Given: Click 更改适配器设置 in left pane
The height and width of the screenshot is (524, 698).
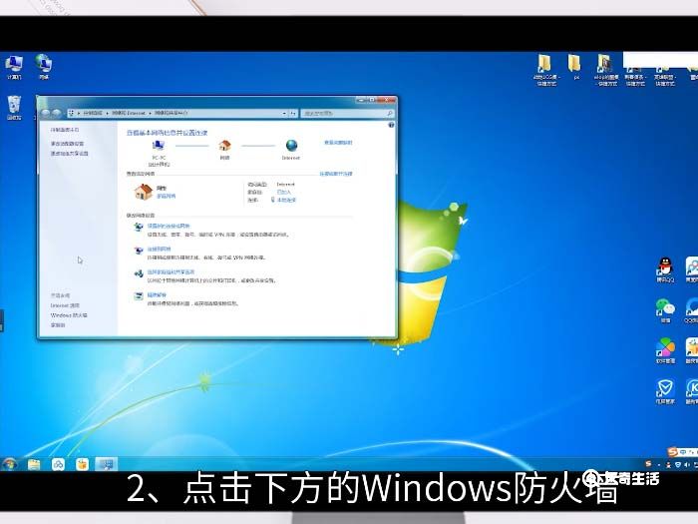Looking at the screenshot, I should pyautogui.click(x=67, y=144).
